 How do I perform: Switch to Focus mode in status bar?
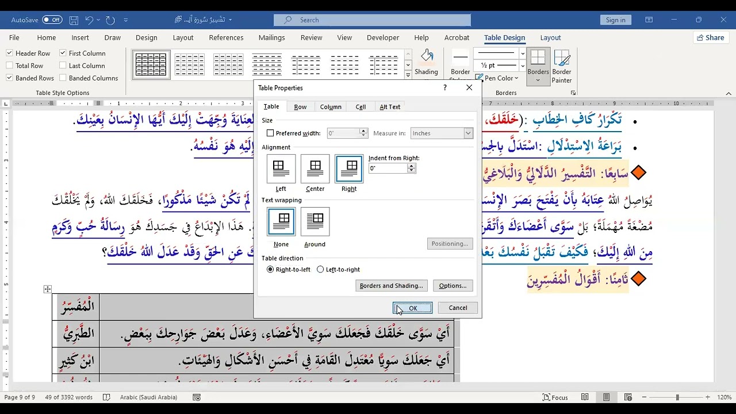point(555,397)
